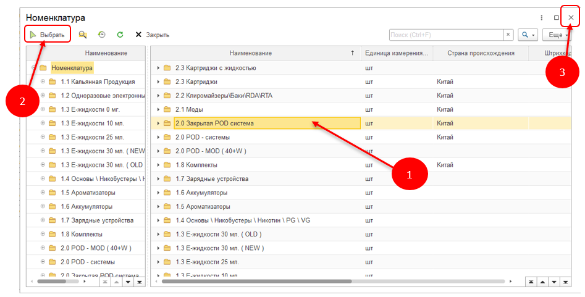Image resolution: width=585 pixels, height=297 pixels.
Task: Expand 1.1 Кальянная Продукция in left tree
Action: (x=43, y=82)
